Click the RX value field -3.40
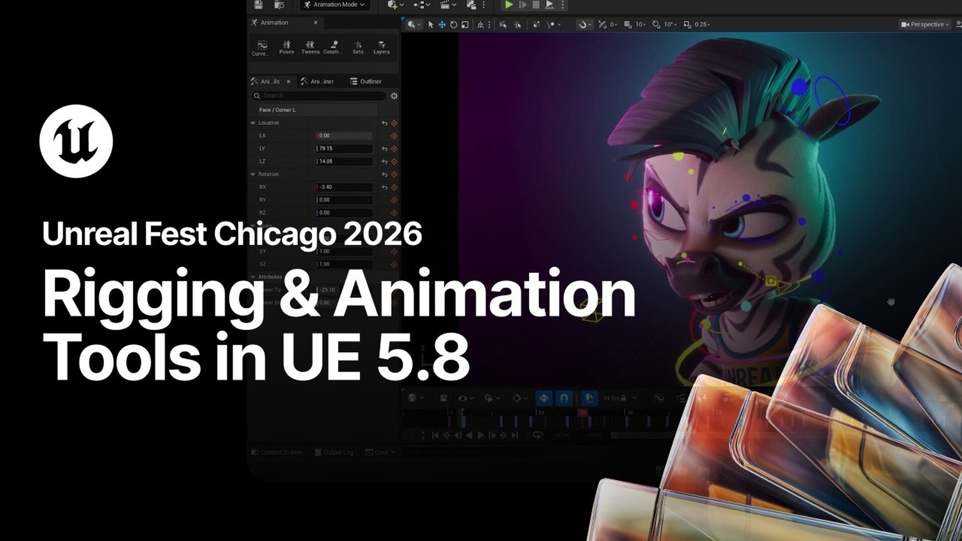The image size is (962, 541). coord(344,187)
